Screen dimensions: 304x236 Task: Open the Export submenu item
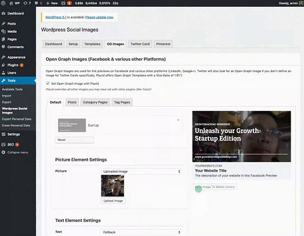[6, 102]
